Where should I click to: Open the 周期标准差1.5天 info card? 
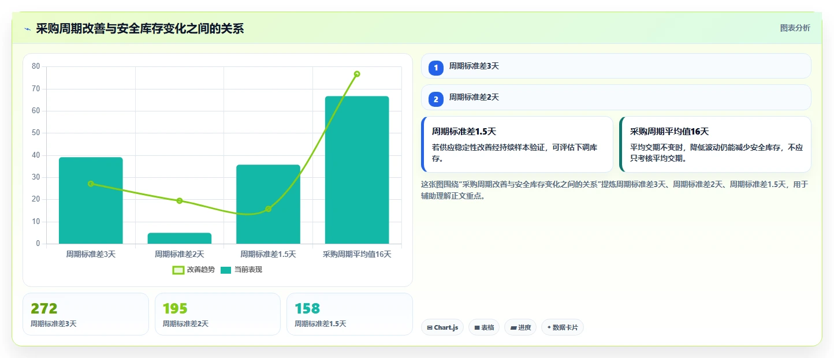click(x=517, y=144)
